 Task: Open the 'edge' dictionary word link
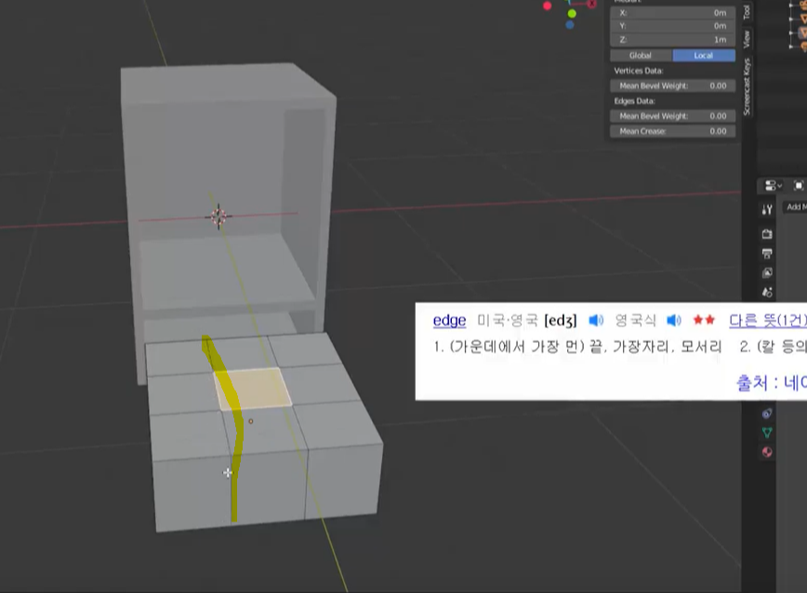449,321
